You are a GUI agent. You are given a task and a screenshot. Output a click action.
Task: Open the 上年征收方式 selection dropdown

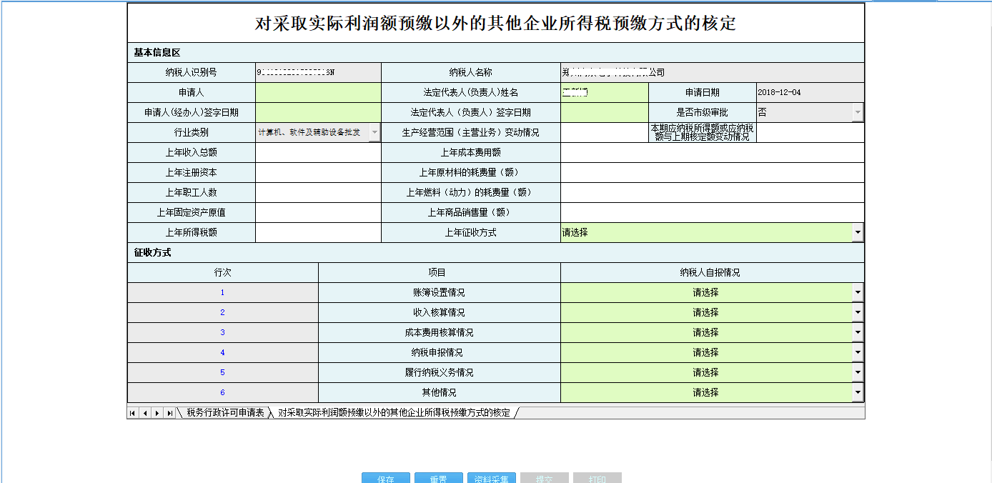(x=857, y=231)
